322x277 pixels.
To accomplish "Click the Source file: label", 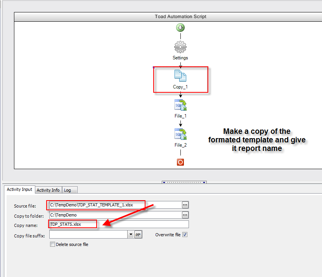I will click(x=25, y=206).
